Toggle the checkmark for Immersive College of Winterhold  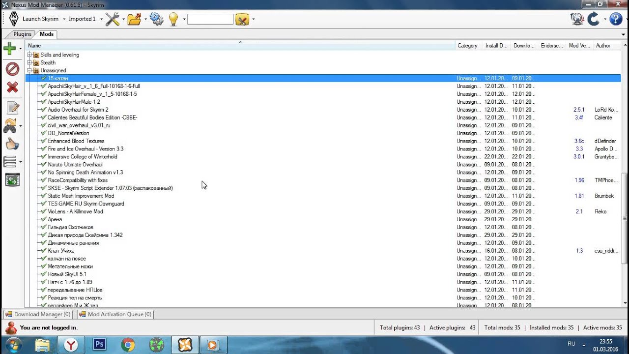pos(44,157)
